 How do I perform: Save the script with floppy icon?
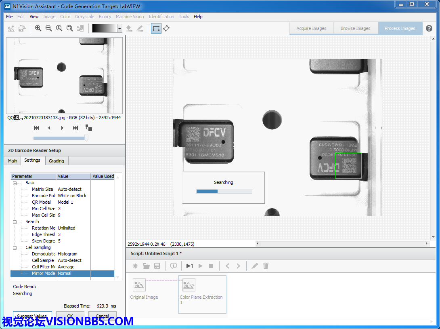(157, 266)
